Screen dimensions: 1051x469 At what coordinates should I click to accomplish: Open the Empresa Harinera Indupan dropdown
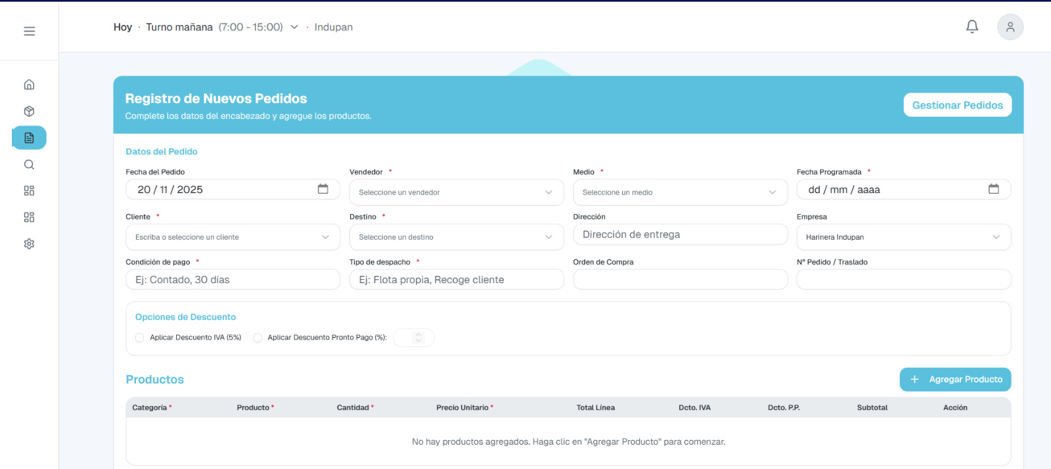(x=903, y=237)
